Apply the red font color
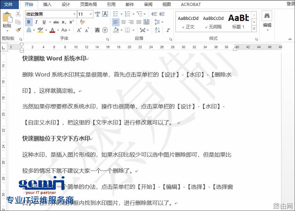Screen dimensions: 295x211 coord(53,30)
